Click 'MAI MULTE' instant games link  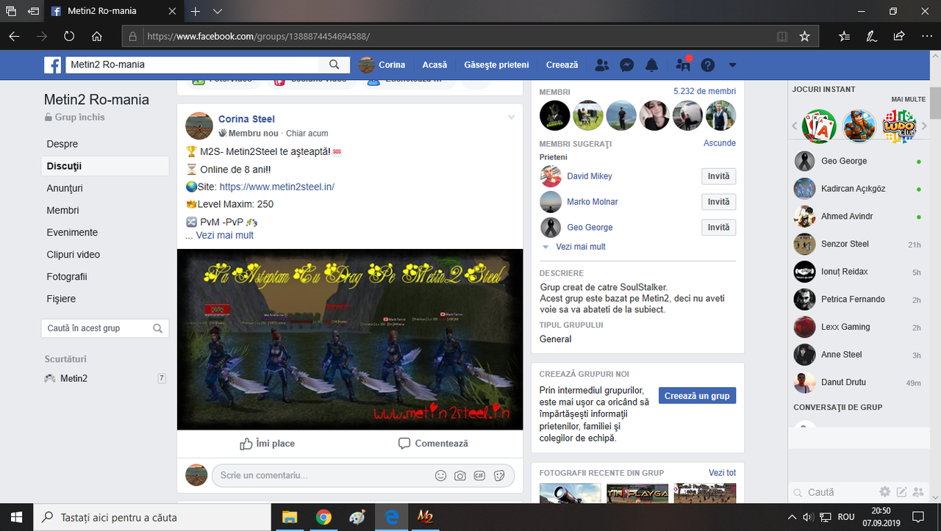[908, 99]
